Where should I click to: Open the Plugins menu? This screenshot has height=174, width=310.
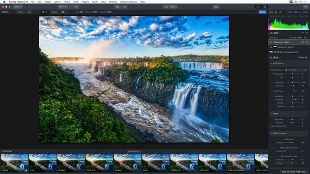click(85, 2)
